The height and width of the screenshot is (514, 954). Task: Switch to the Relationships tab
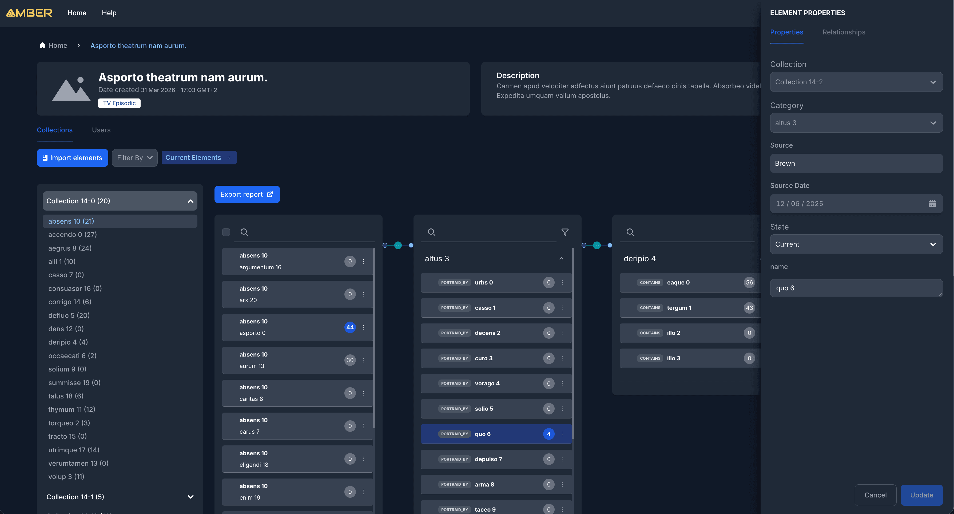[843, 32]
